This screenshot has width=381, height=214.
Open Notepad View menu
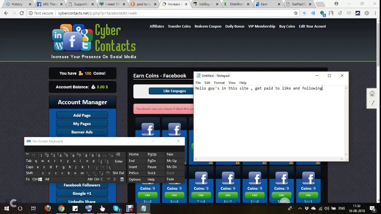pyautogui.click(x=232, y=83)
